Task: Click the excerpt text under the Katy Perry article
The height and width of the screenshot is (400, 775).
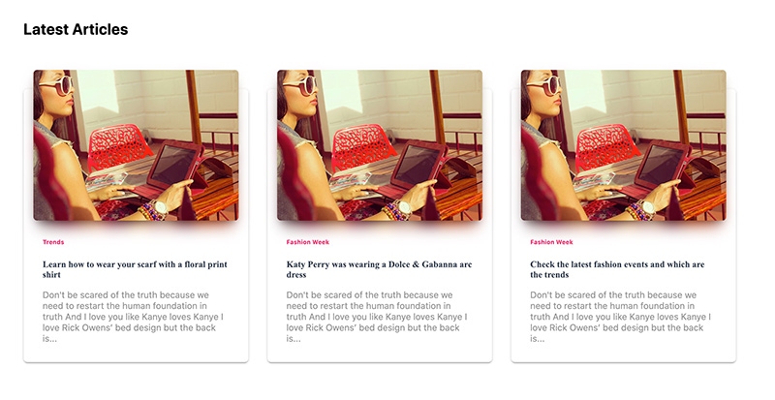Action: coord(377,317)
